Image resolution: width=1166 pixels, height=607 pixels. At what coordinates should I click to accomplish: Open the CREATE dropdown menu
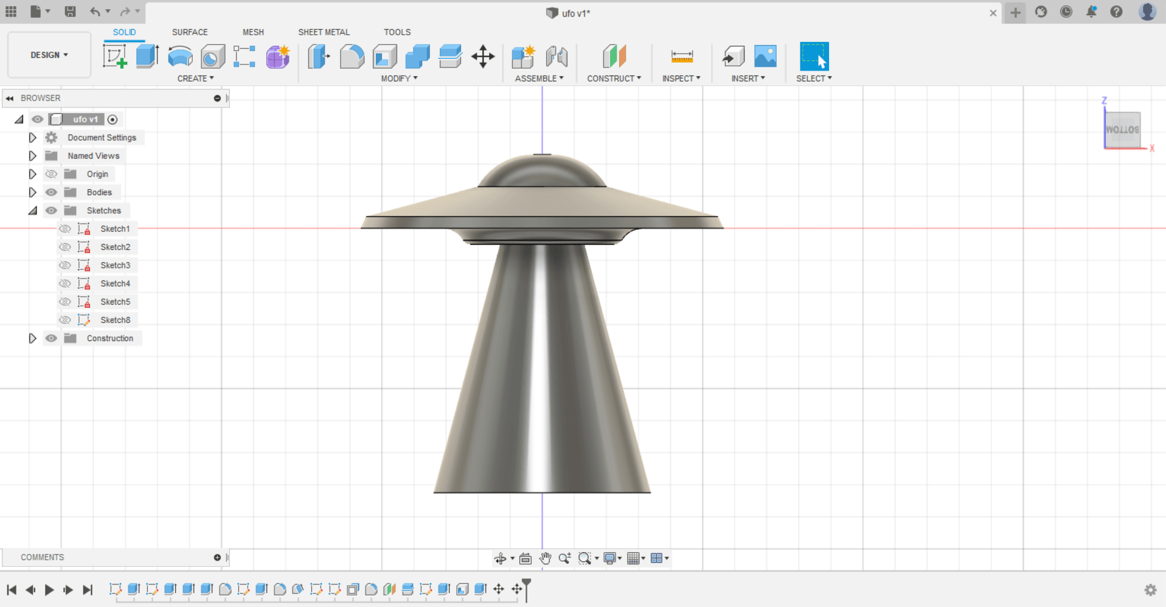[x=195, y=78]
